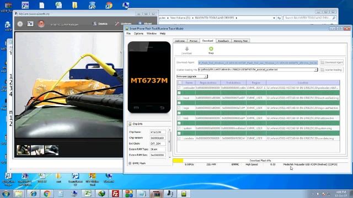The height and width of the screenshot is (198, 353).
Task: Click the green Stop button icon
Action: pyautogui.click(x=211, y=49)
